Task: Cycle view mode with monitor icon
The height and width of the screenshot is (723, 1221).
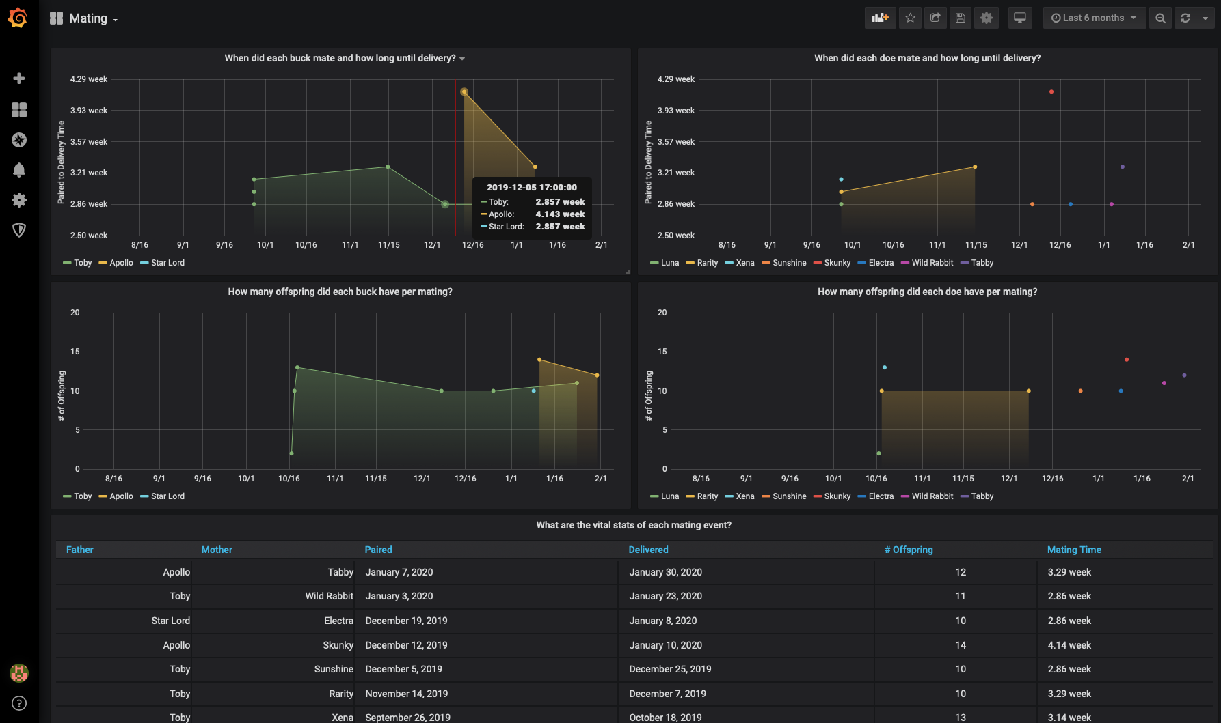Action: [1020, 18]
